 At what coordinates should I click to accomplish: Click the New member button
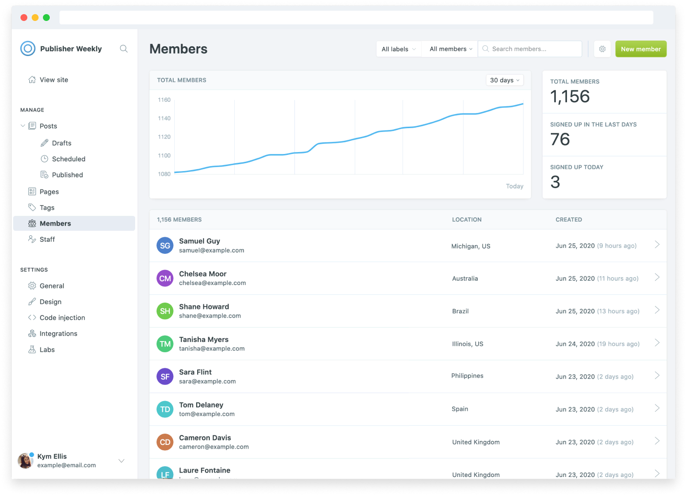pyautogui.click(x=641, y=49)
